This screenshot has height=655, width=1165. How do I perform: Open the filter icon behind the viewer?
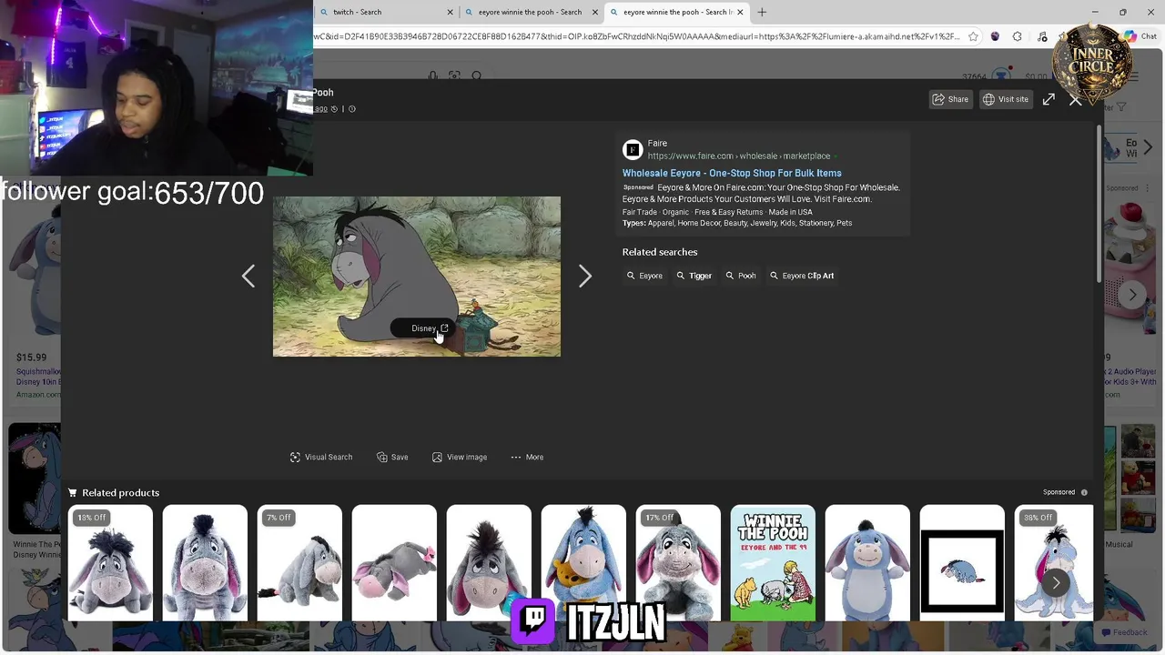click(1121, 107)
